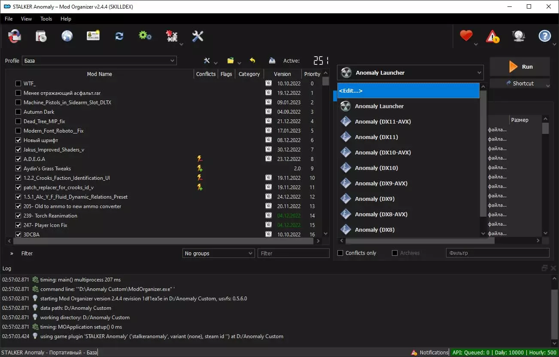Click the open folder icon above mod list
This screenshot has width=559, height=357.
point(231,61)
